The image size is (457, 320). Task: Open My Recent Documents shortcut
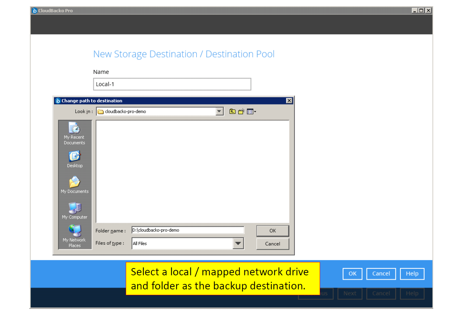[x=75, y=130]
